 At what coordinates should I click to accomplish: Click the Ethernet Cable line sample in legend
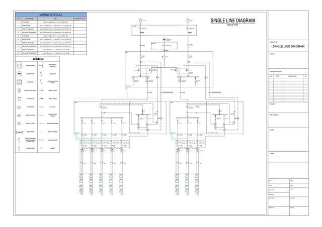41,124
